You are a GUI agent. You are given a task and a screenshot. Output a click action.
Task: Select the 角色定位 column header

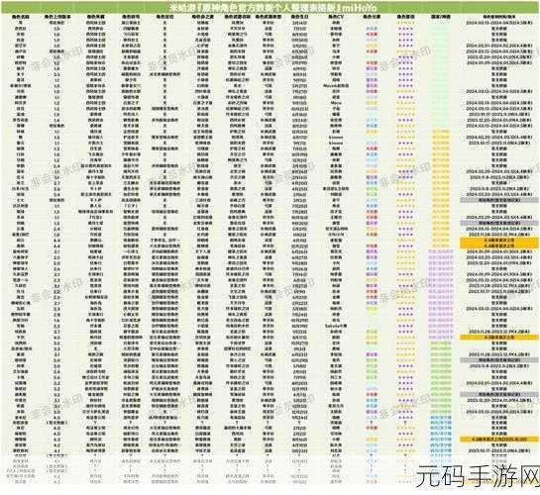click(164, 17)
